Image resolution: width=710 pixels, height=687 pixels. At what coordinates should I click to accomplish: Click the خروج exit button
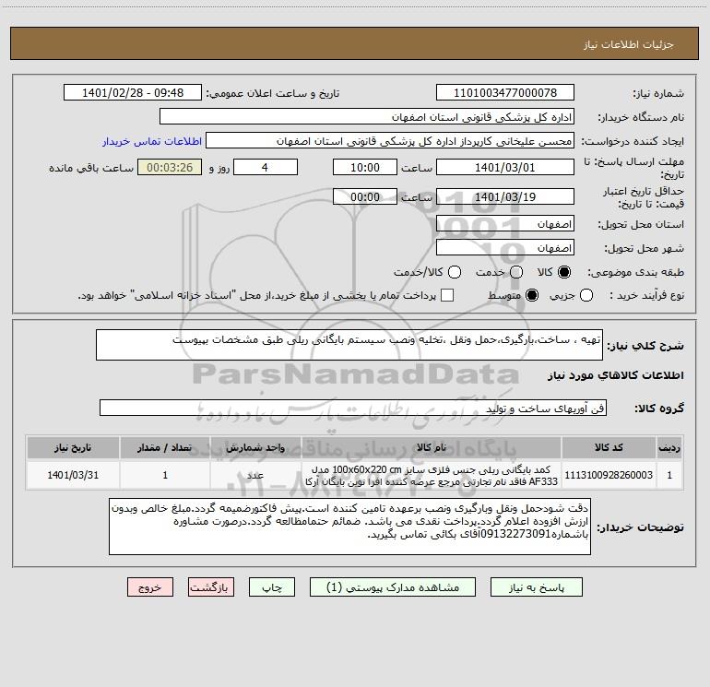[x=150, y=587]
